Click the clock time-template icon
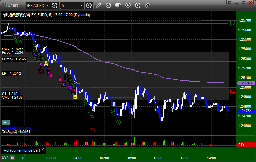Screen dimensions: 256x162 point(89,5)
